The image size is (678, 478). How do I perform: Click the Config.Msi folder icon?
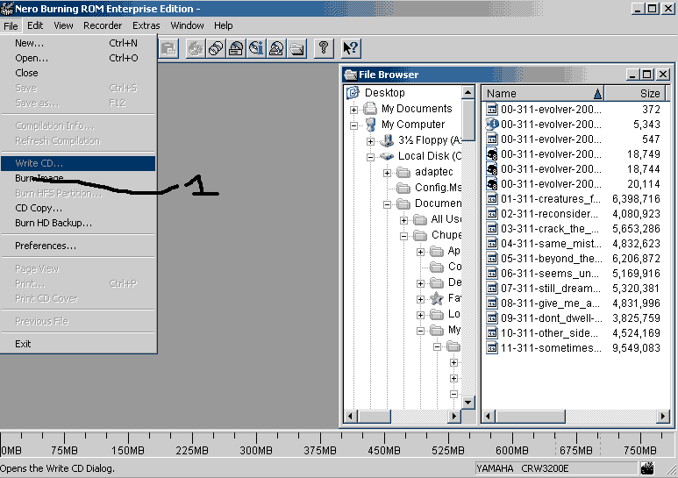click(x=403, y=188)
